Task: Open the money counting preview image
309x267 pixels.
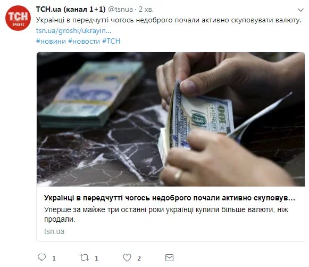Action: (171, 119)
